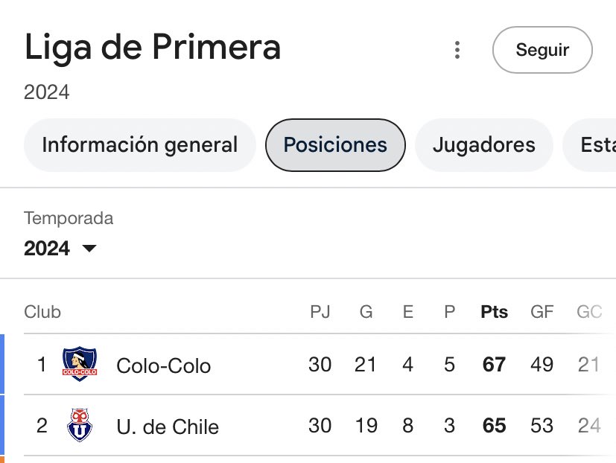Viewport: 616px width, 463px height.
Task: Click Colo-Colo's 67 points value
Action: click(494, 365)
